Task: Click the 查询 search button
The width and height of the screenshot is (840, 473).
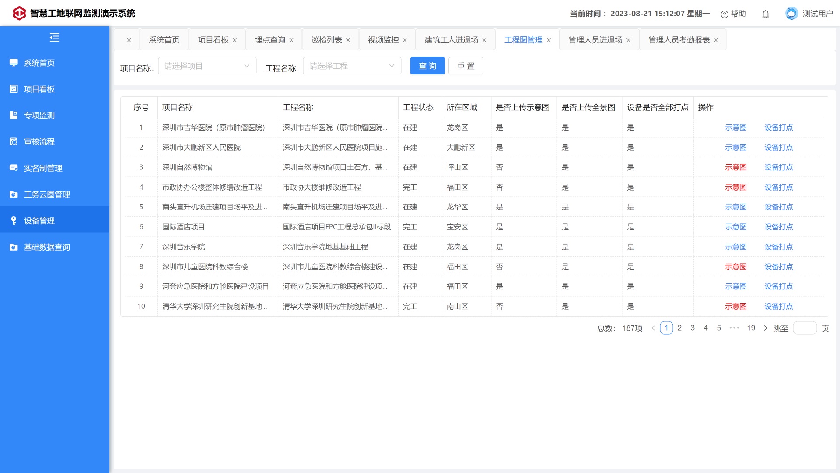Action: (x=427, y=66)
